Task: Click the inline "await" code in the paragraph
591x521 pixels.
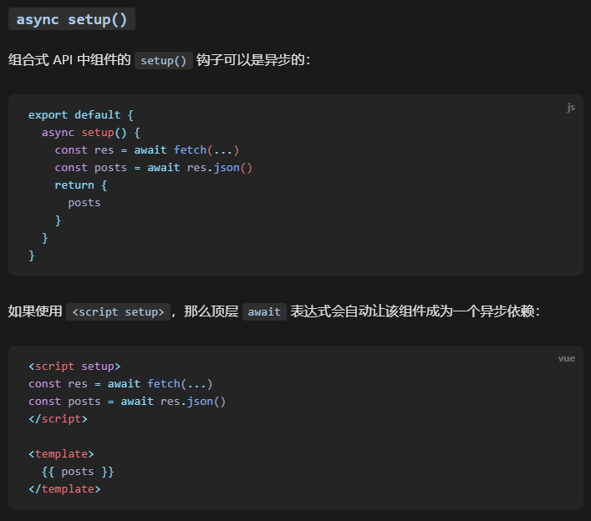Action: coord(264,311)
